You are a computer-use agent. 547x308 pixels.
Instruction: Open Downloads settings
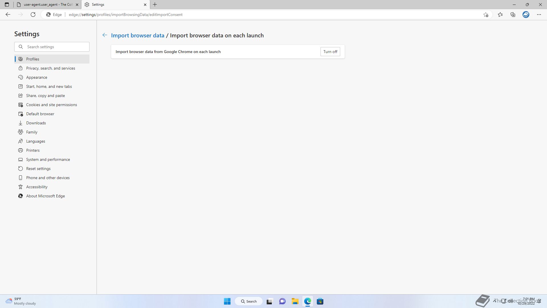52,123
